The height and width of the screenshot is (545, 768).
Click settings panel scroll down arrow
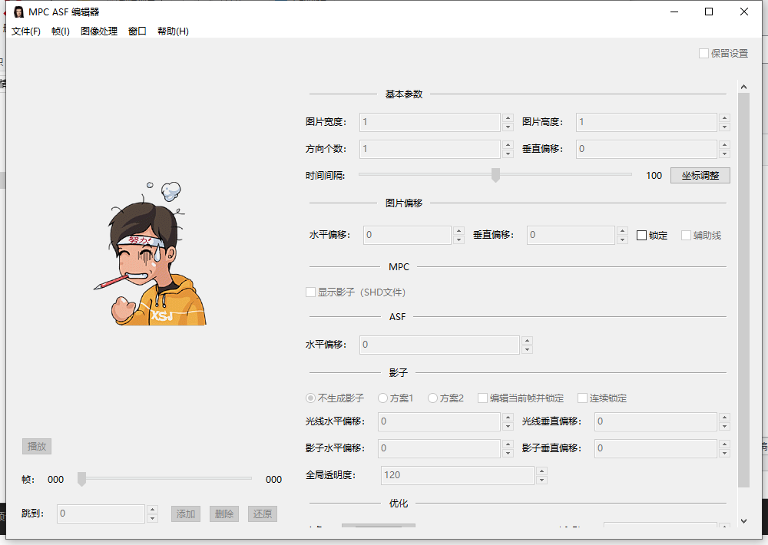point(743,521)
